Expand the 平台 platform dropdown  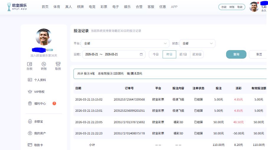[x=125, y=43]
